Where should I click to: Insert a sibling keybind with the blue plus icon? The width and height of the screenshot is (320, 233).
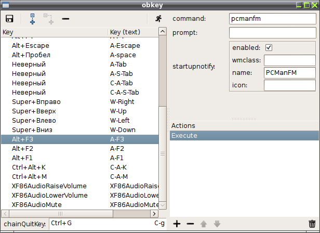coord(32,19)
